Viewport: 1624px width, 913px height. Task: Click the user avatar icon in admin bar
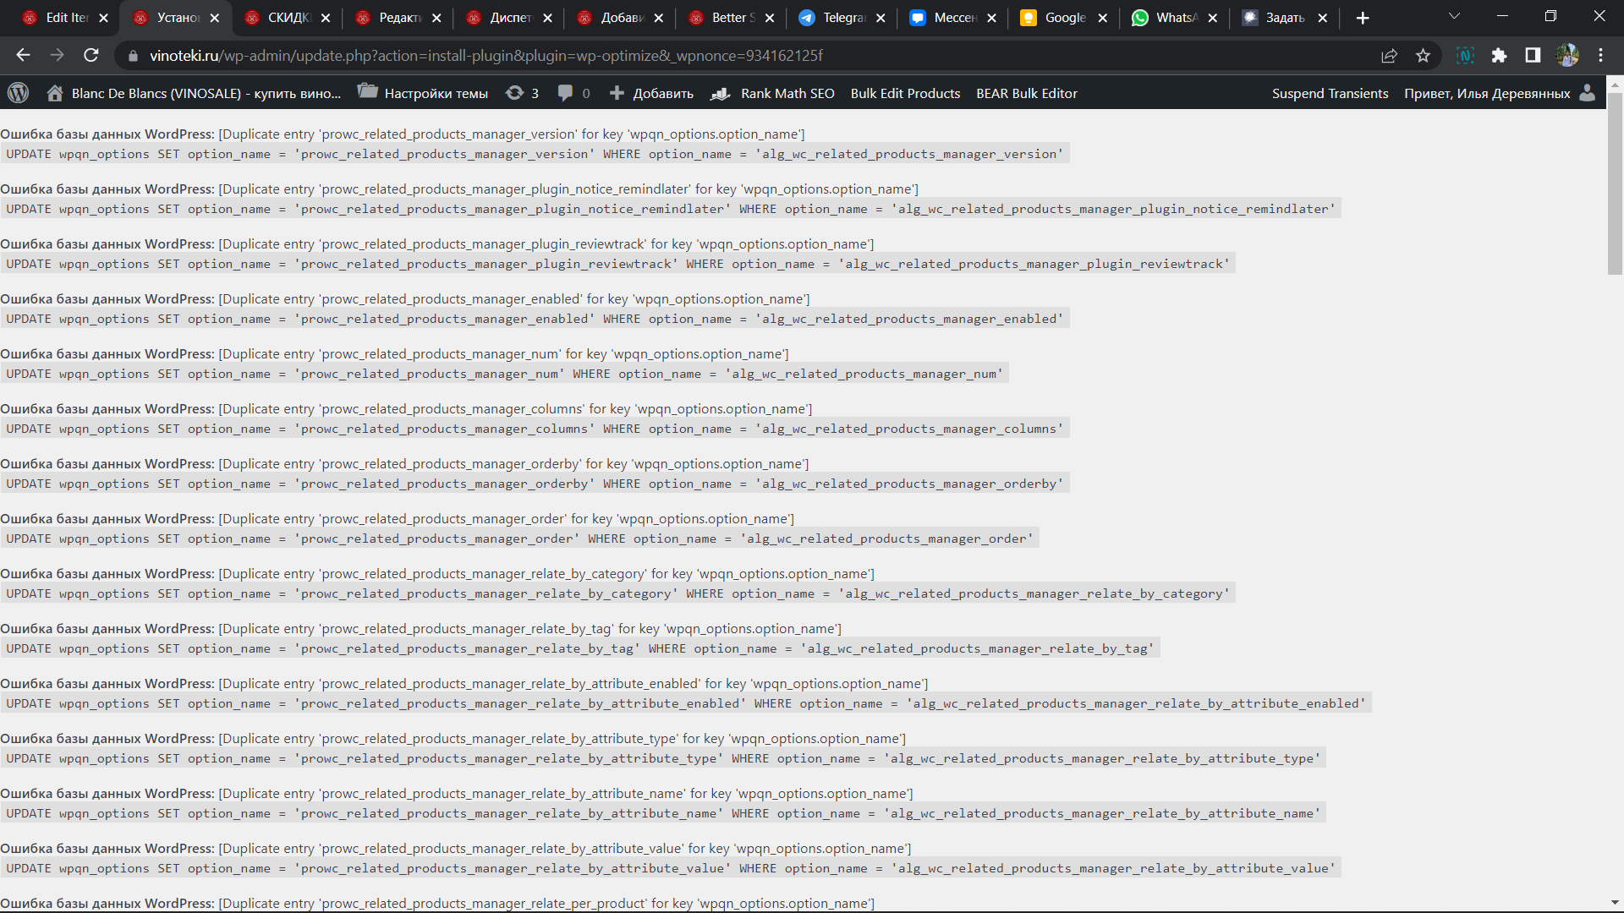point(1587,93)
